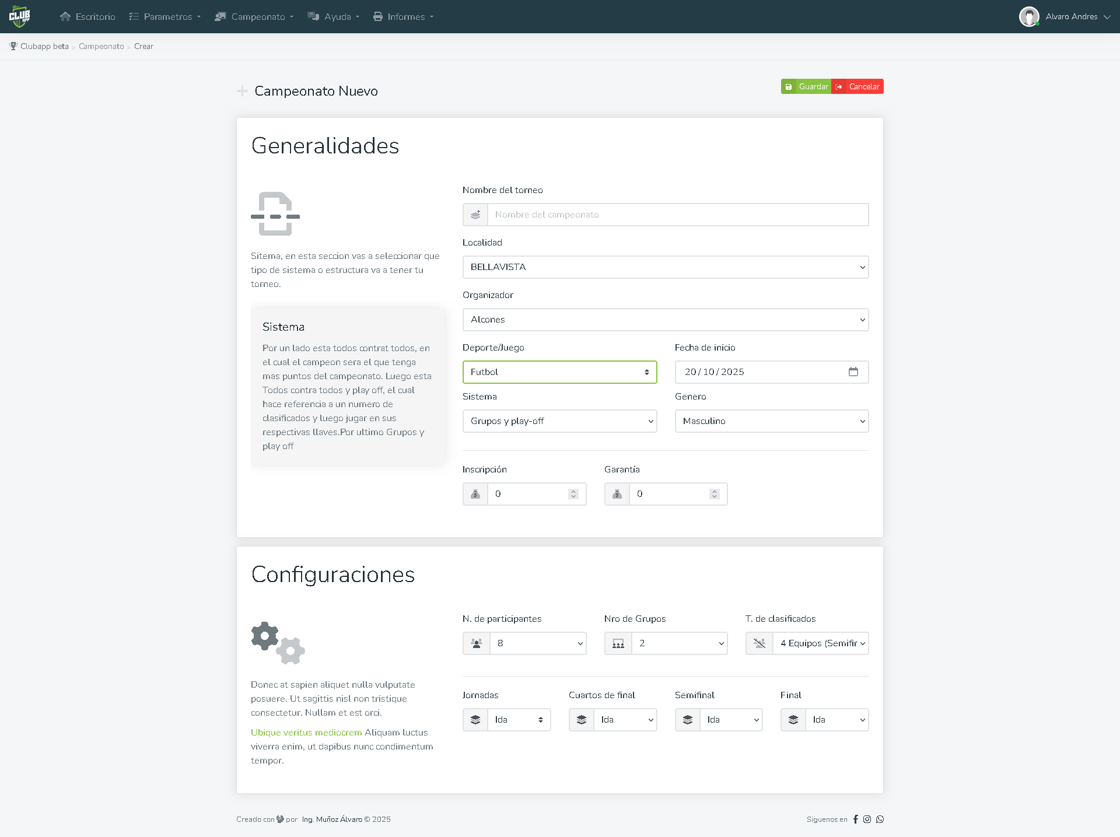The image size is (1120, 837).
Task: Click the Semifinal layers icon
Action: pyautogui.click(x=688, y=720)
